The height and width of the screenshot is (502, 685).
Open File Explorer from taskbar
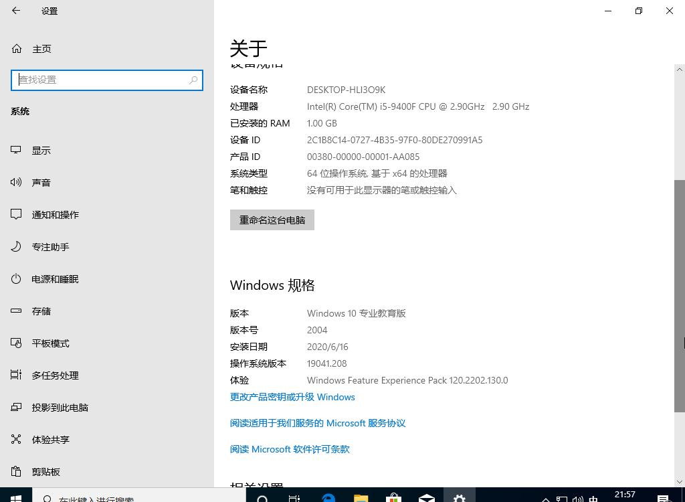pyautogui.click(x=361, y=497)
